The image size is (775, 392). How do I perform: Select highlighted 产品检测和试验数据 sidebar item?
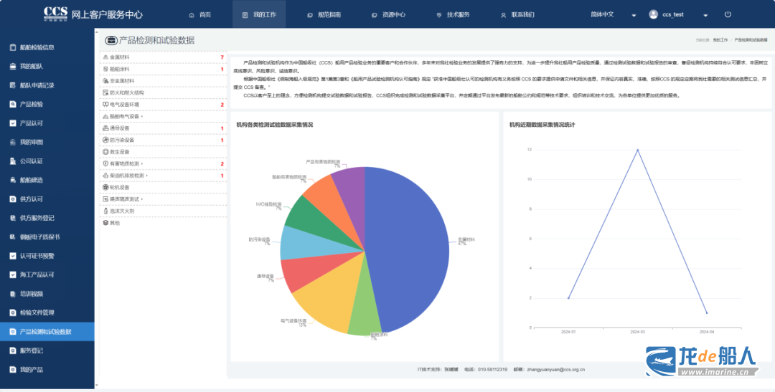pos(47,332)
